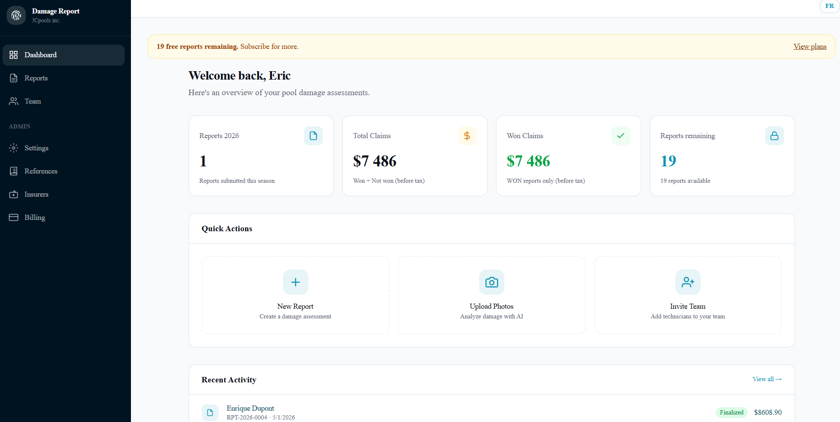
Task: Click the checkmark icon in Won Claims card
Action: tap(621, 136)
